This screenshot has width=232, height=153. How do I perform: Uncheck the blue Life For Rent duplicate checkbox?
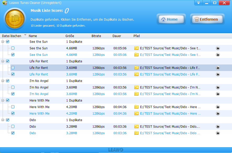coord(13,74)
